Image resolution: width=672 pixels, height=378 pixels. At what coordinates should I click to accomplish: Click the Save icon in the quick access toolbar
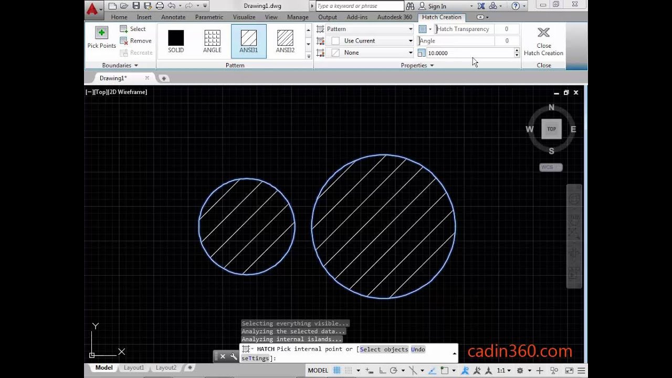click(136, 6)
